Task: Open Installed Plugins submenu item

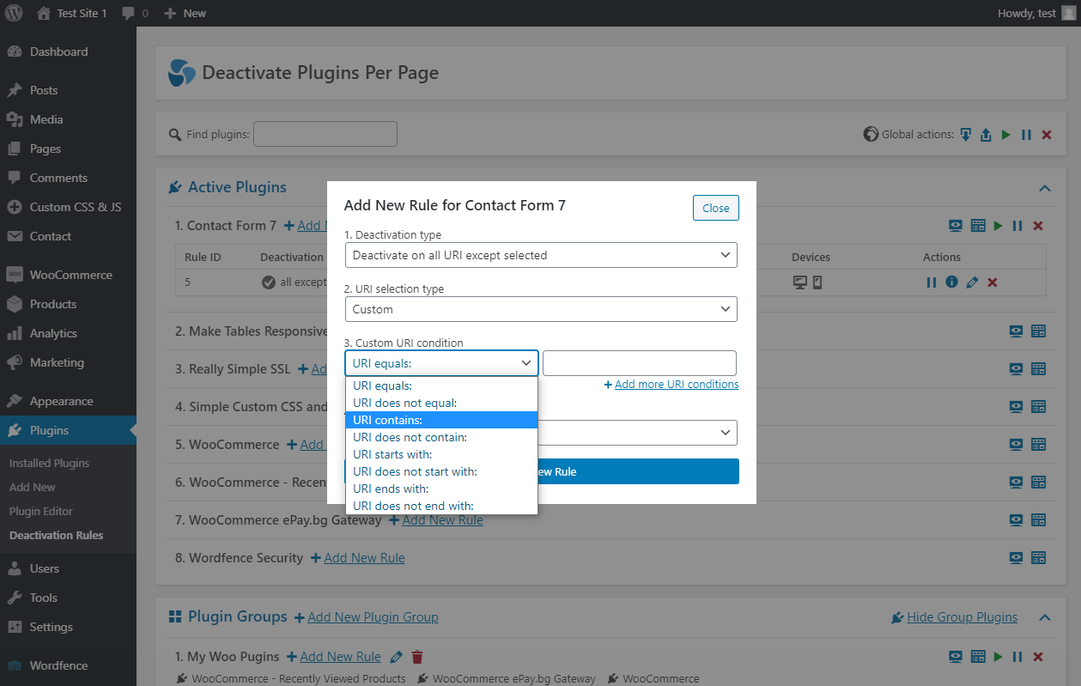Action: click(49, 463)
